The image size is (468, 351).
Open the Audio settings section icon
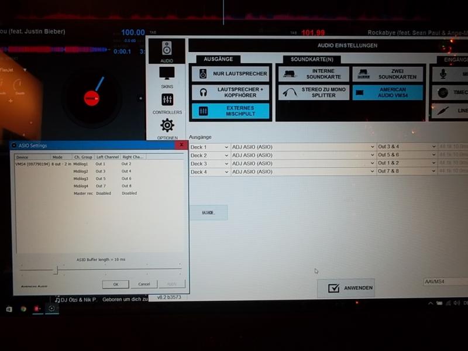[167, 51]
